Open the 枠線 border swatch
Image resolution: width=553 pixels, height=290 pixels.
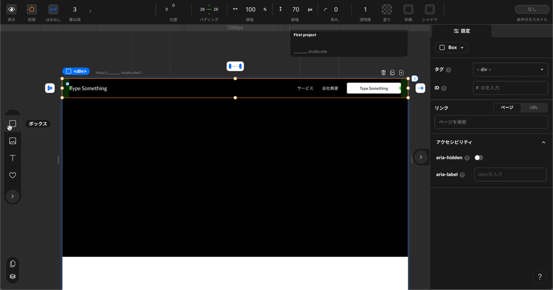coord(408,10)
